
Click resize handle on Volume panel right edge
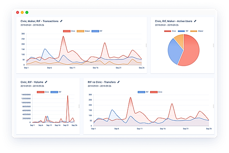pyautogui.click(x=79, y=106)
